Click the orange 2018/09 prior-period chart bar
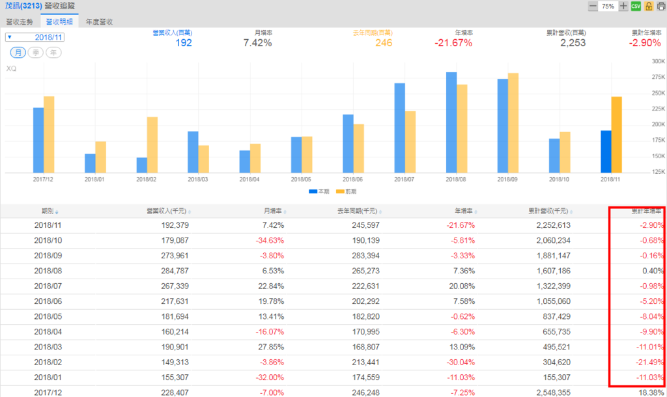This screenshot has height=397, width=667. (x=513, y=123)
